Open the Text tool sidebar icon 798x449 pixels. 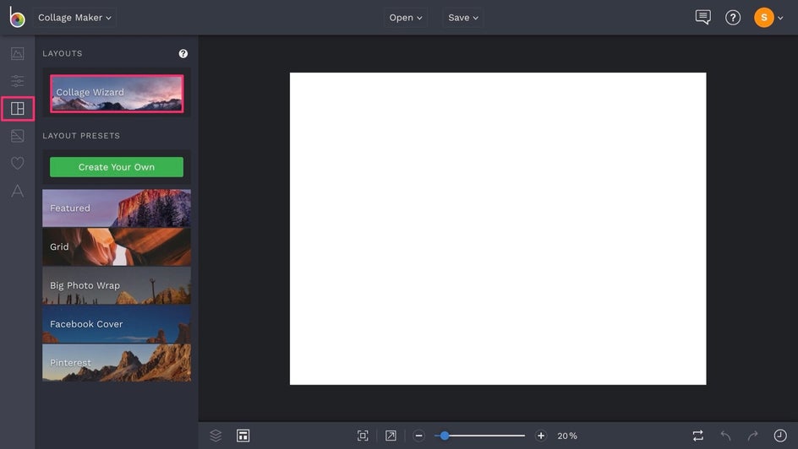(17, 191)
